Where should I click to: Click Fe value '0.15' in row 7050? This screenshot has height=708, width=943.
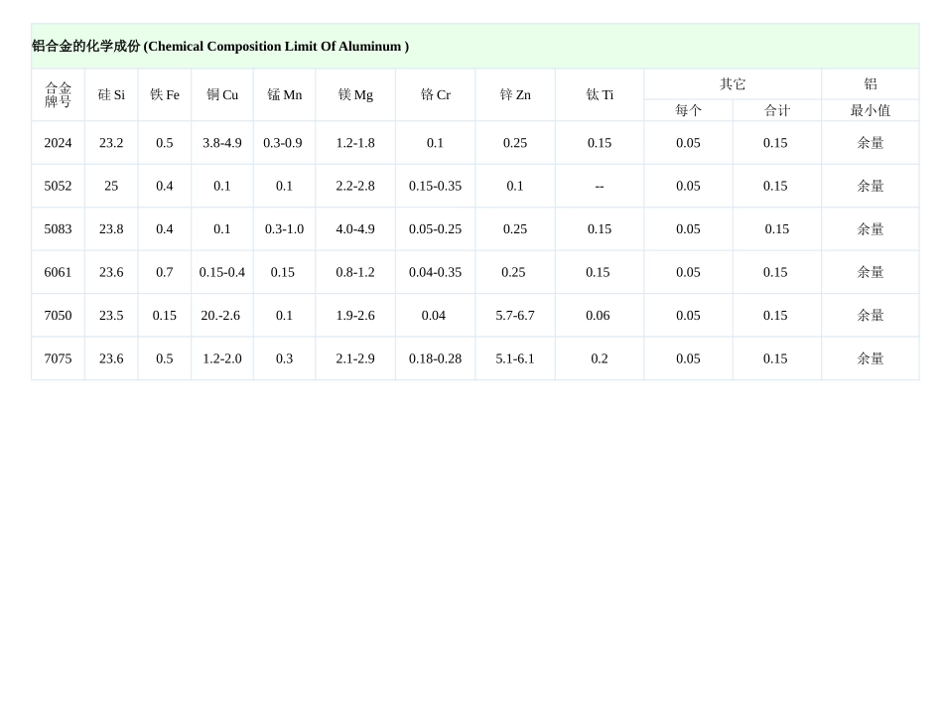tap(164, 316)
